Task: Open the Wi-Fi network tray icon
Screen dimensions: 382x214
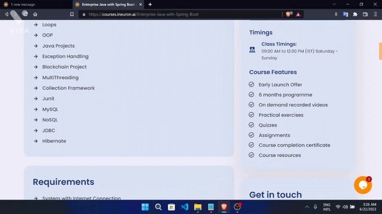Action: click(x=338, y=207)
